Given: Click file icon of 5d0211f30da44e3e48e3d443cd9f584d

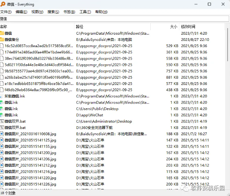Looking at the screenshot, I should coord(2,65).
